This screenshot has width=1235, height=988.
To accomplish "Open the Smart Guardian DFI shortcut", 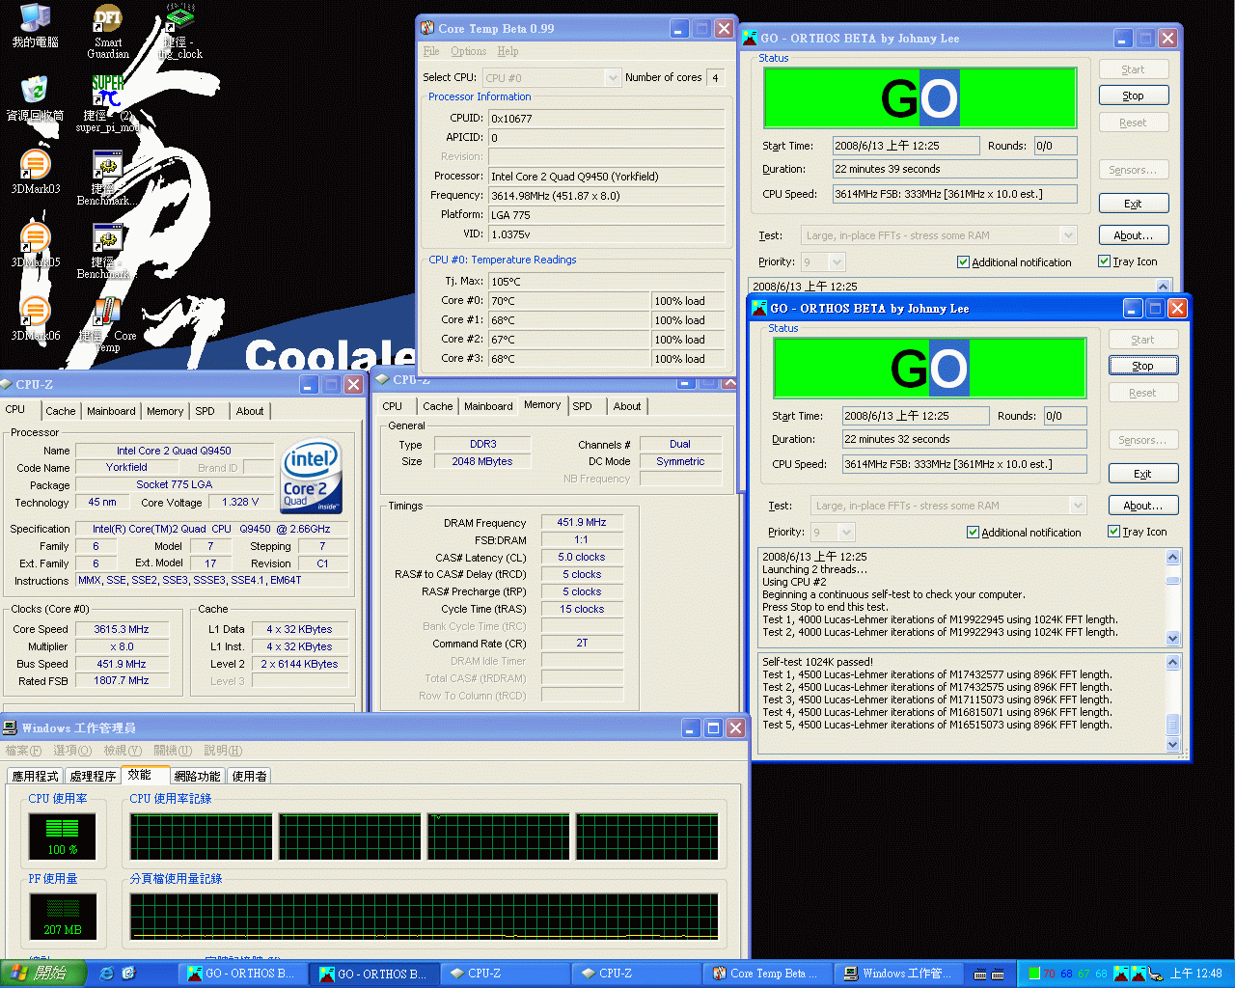I will [x=108, y=31].
